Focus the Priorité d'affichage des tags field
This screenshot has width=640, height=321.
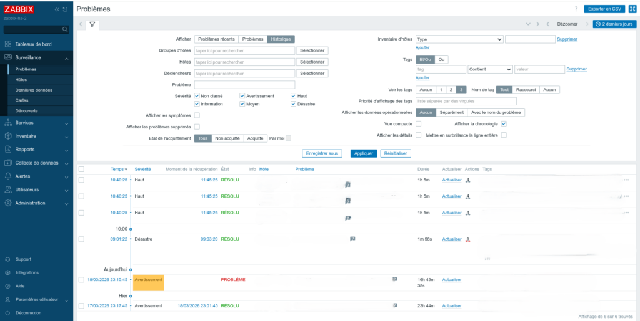tap(466, 101)
